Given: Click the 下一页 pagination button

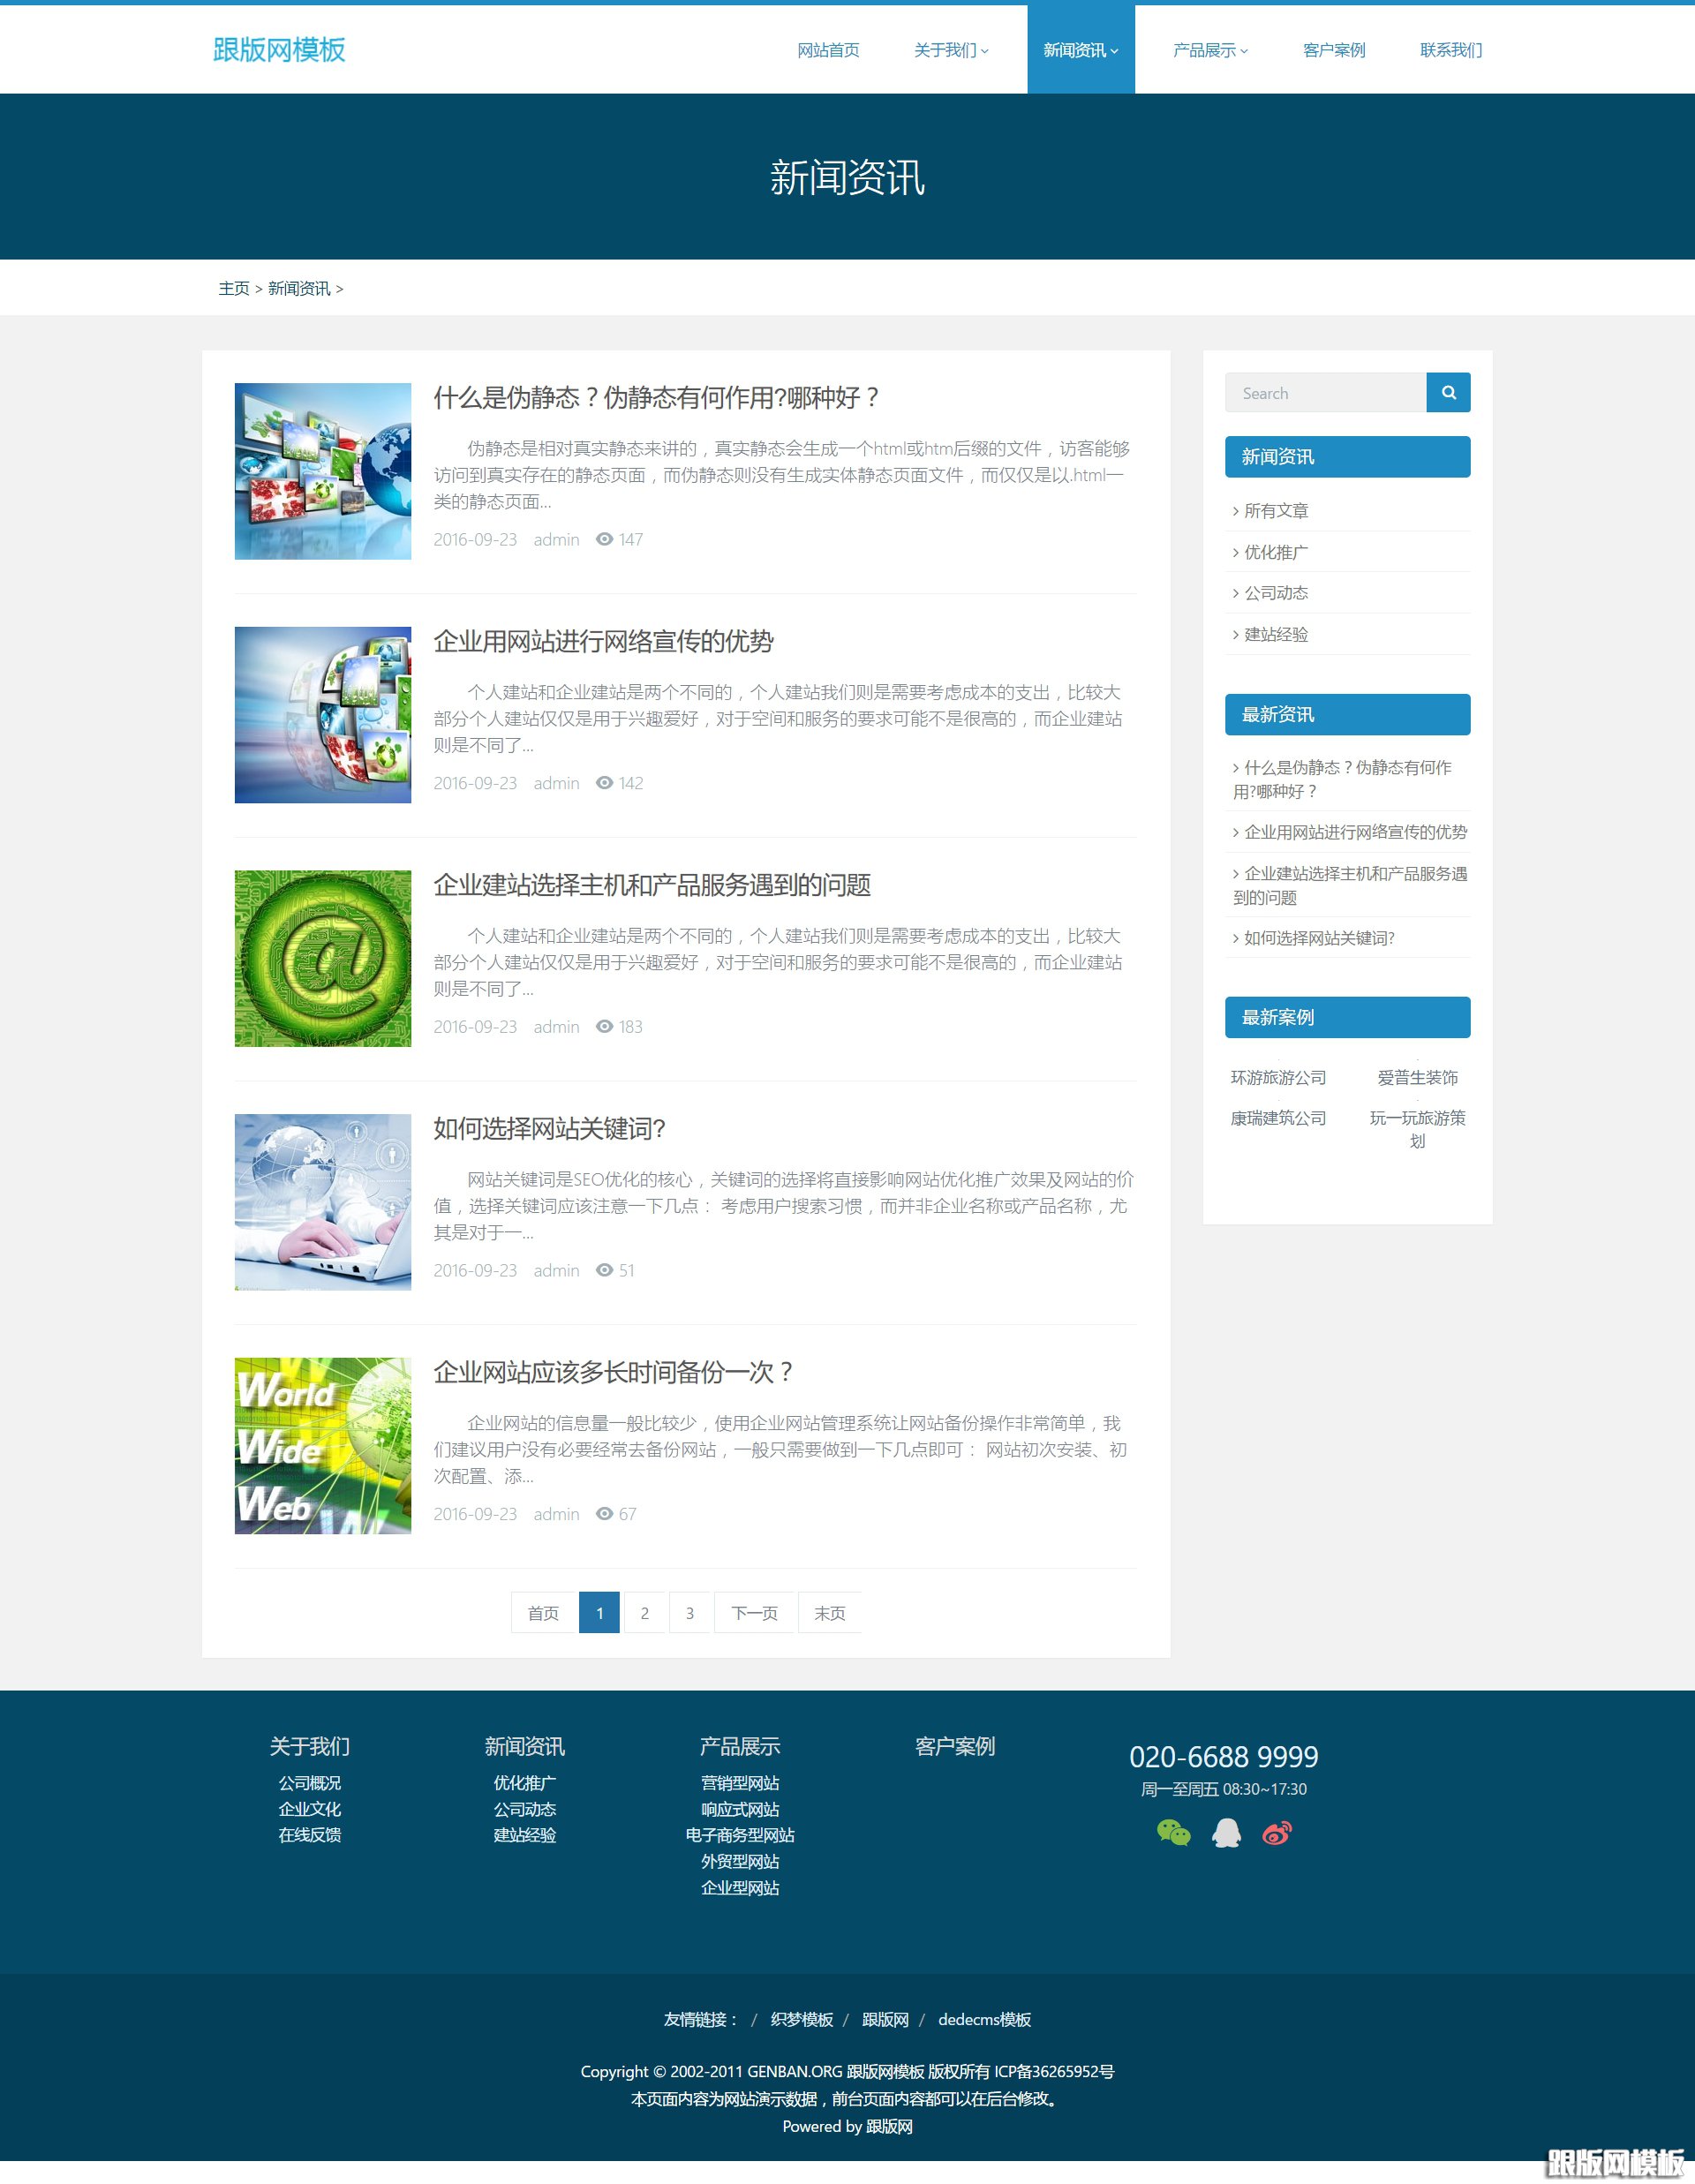Looking at the screenshot, I should (x=754, y=1612).
